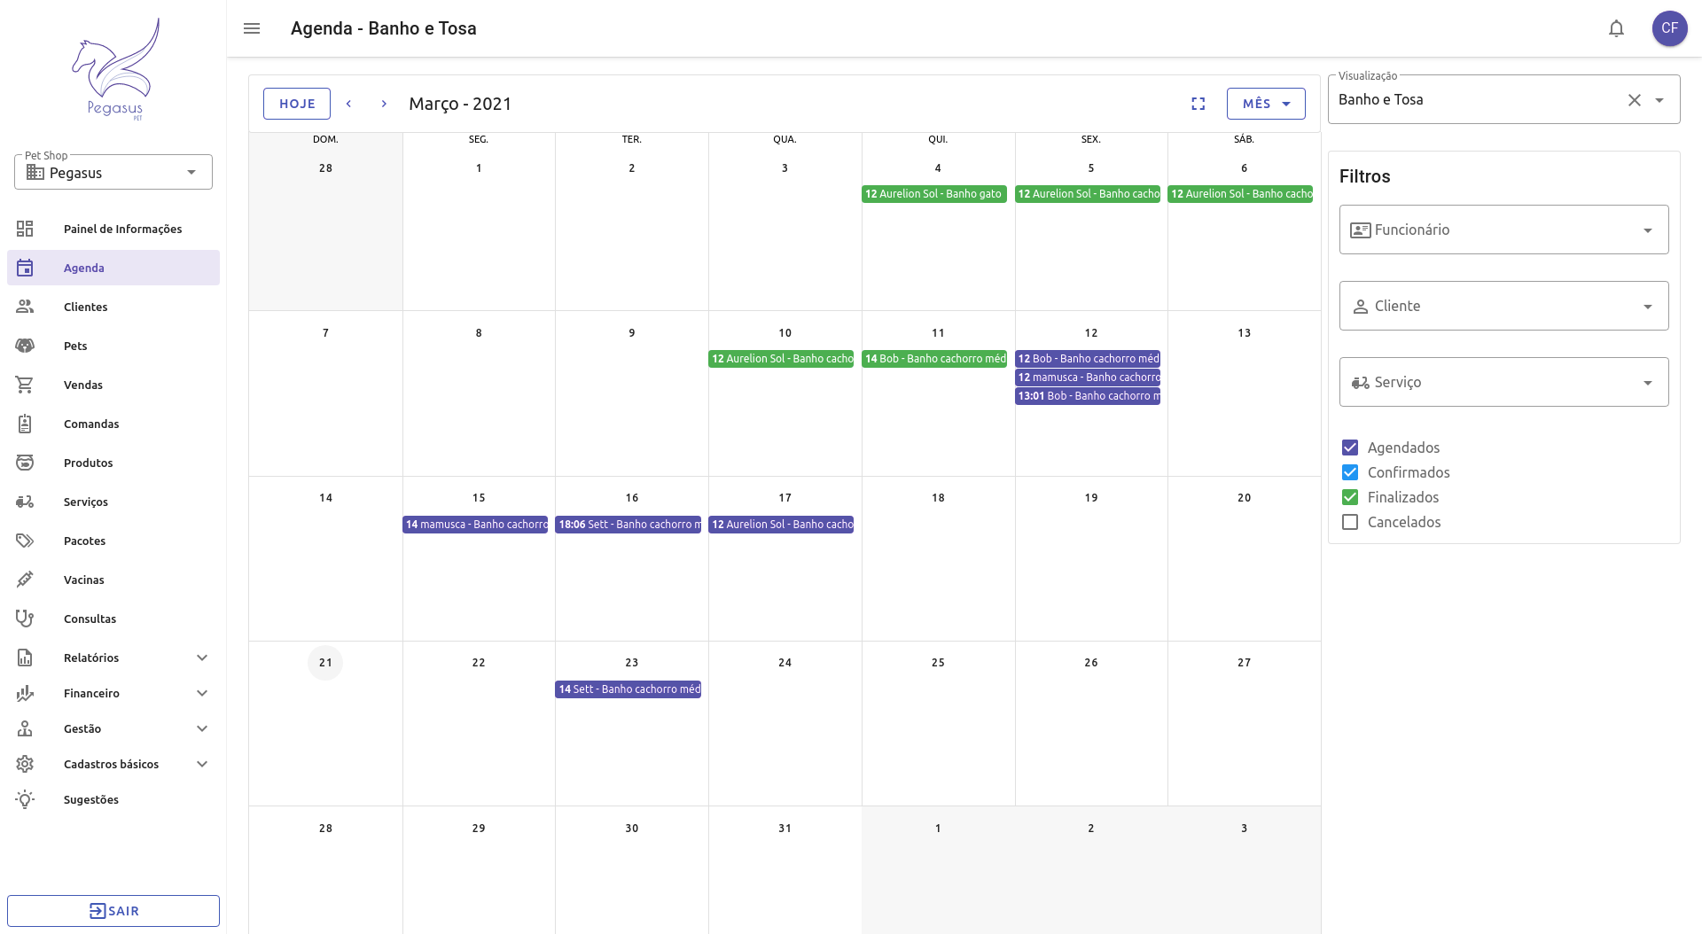Open 12 mamusca event on day 12
This screenshot has height=934, width=1702.
coord(1088,377)
